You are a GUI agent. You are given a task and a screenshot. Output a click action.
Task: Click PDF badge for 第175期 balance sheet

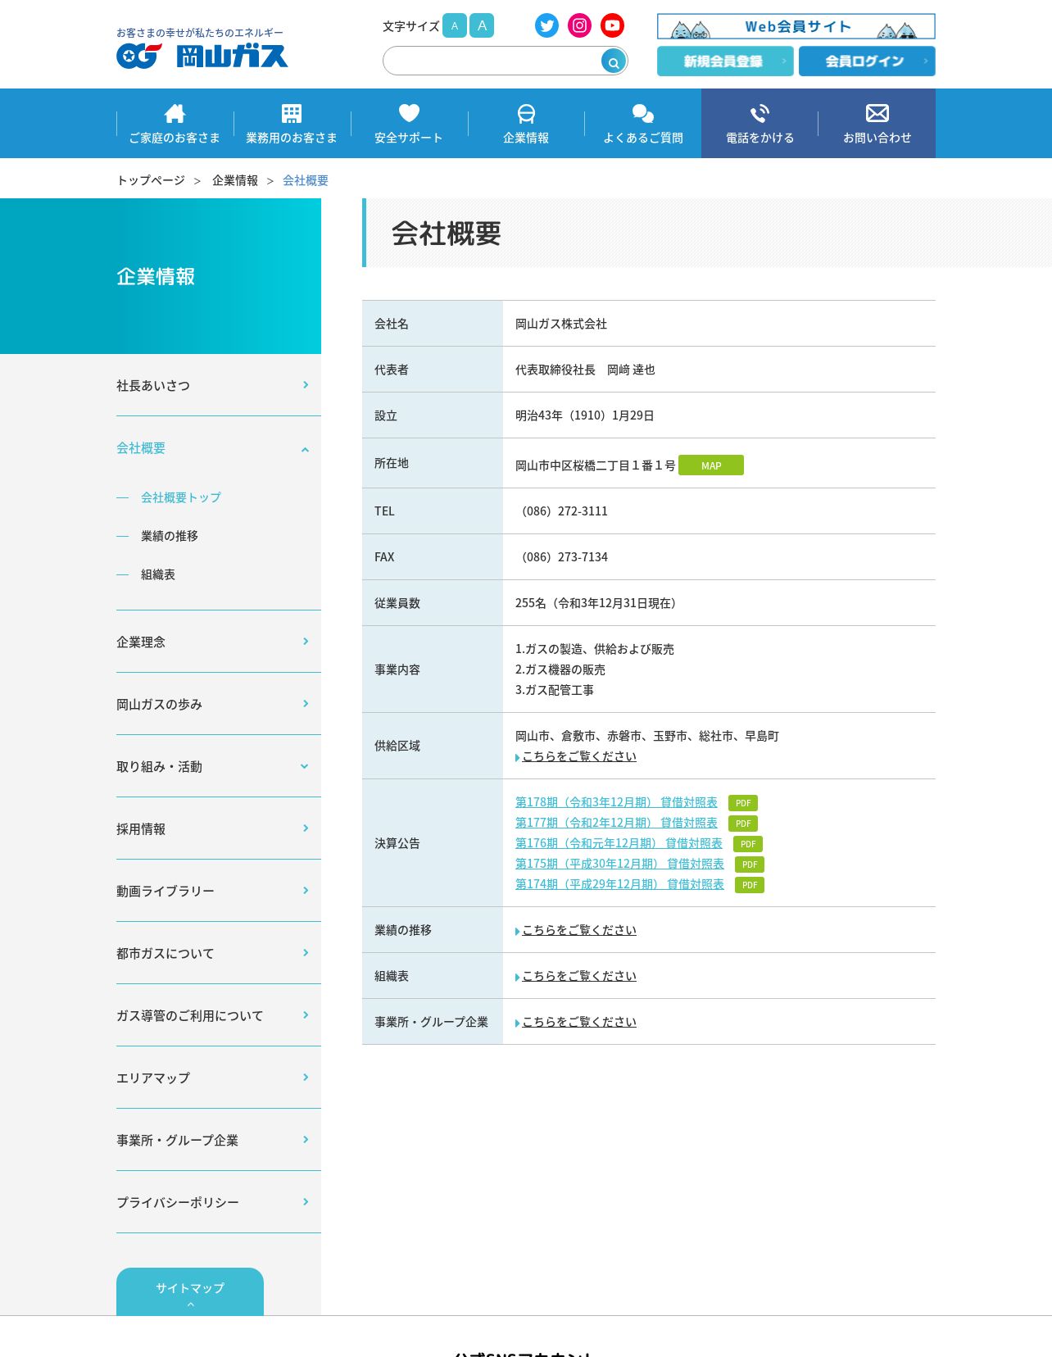(750, 865)
